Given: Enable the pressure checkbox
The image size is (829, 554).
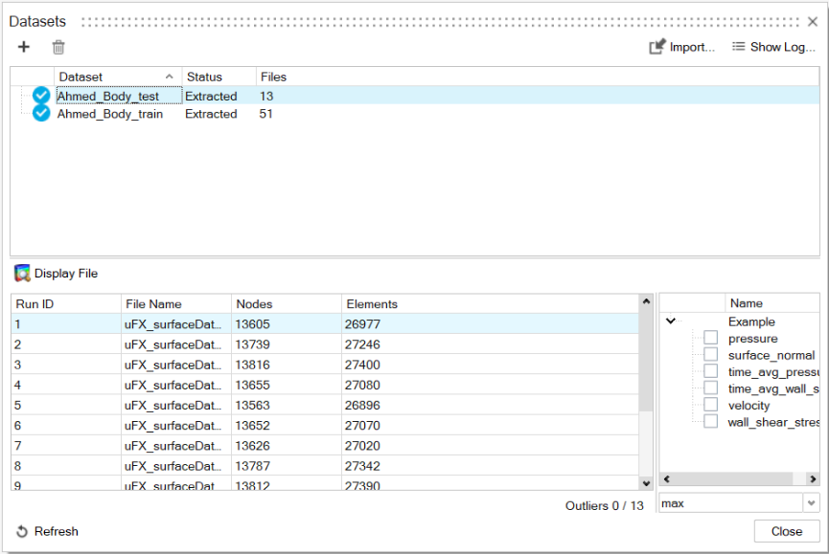Looking at the screenshot, I should (710, 338).
